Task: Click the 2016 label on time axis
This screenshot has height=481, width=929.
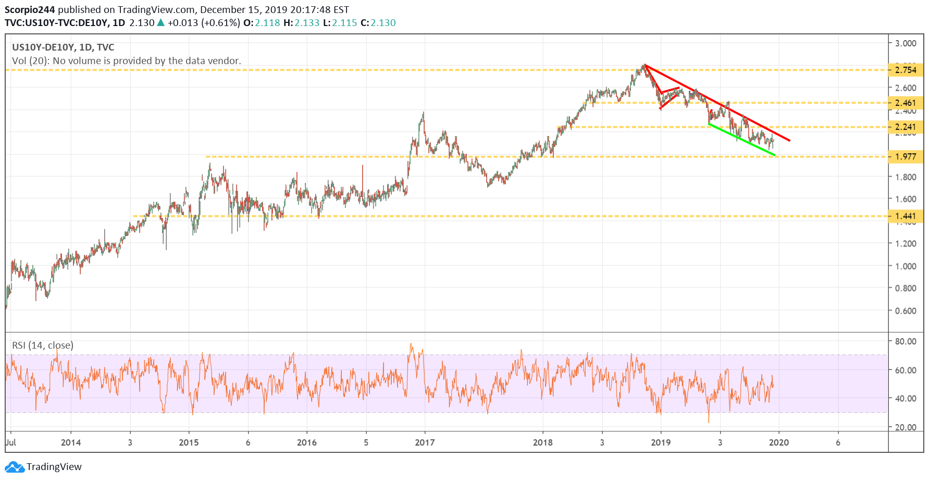Action: (307, 442)
